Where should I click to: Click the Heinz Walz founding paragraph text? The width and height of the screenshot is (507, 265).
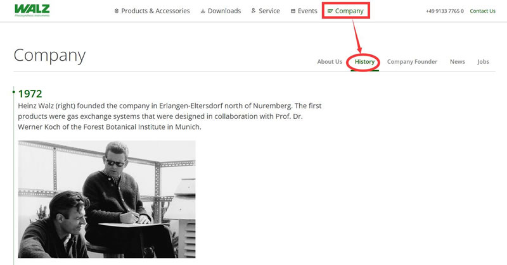tap(171, 116)
